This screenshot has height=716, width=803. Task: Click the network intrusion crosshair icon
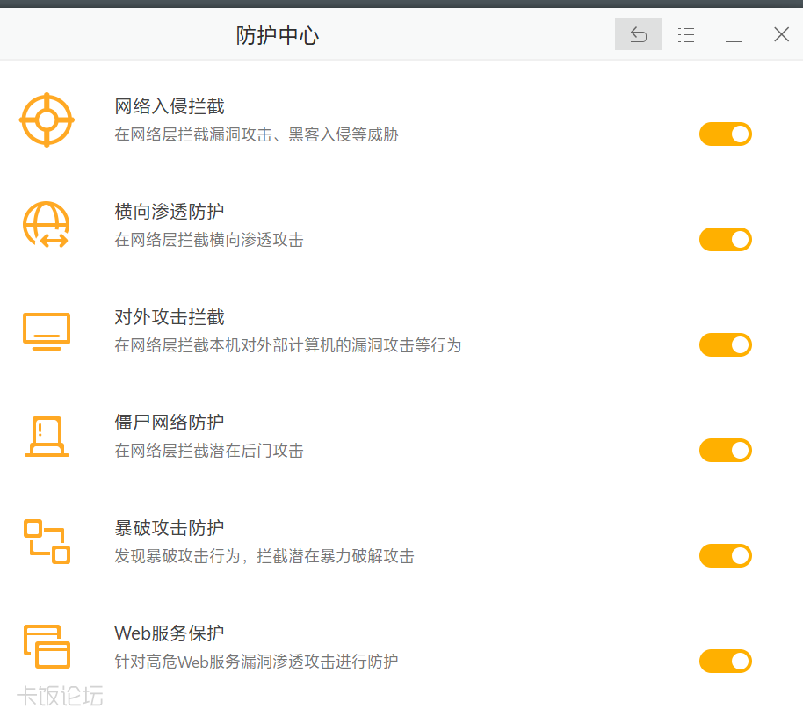tap(47, 119)
